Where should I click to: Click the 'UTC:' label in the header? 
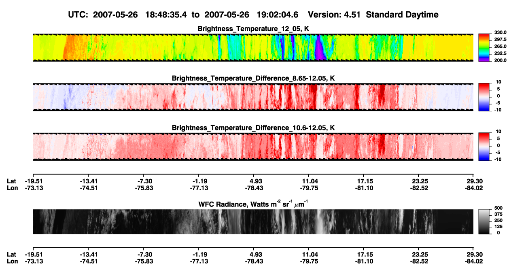[78, 15]
